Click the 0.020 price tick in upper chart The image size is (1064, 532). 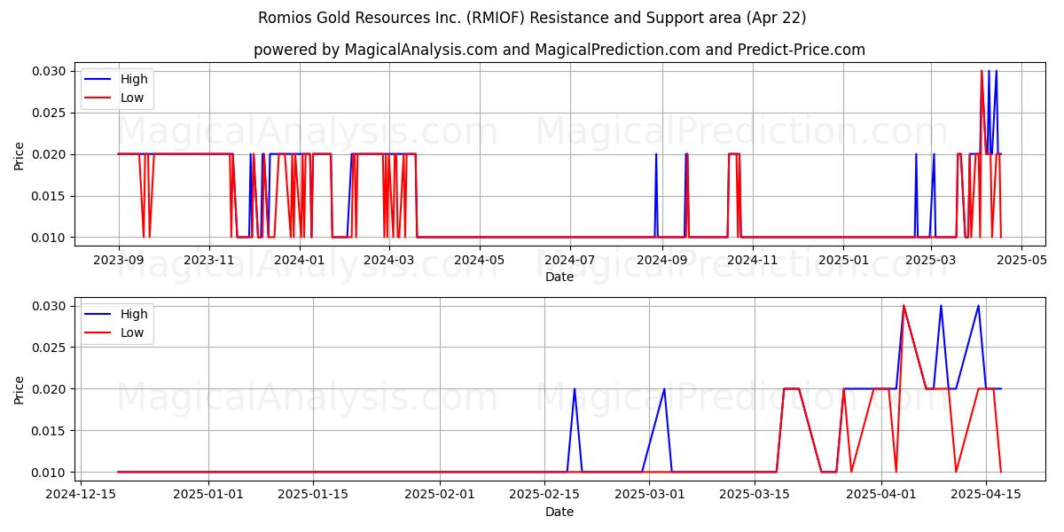51,154
